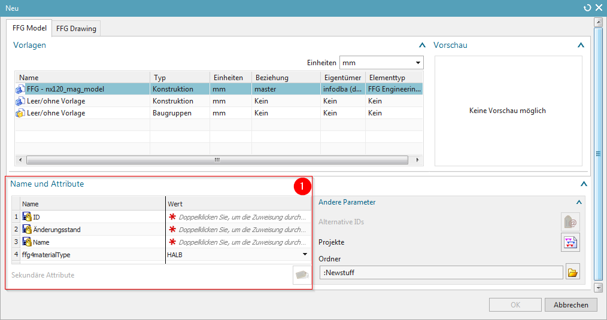Click the Ordner folder browse icon
The height and width of the screenshot is (320, 607).
(572, 273)
